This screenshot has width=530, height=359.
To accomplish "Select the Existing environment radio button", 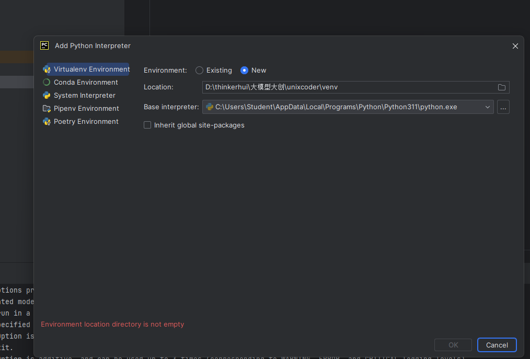I will coord(200,71).
